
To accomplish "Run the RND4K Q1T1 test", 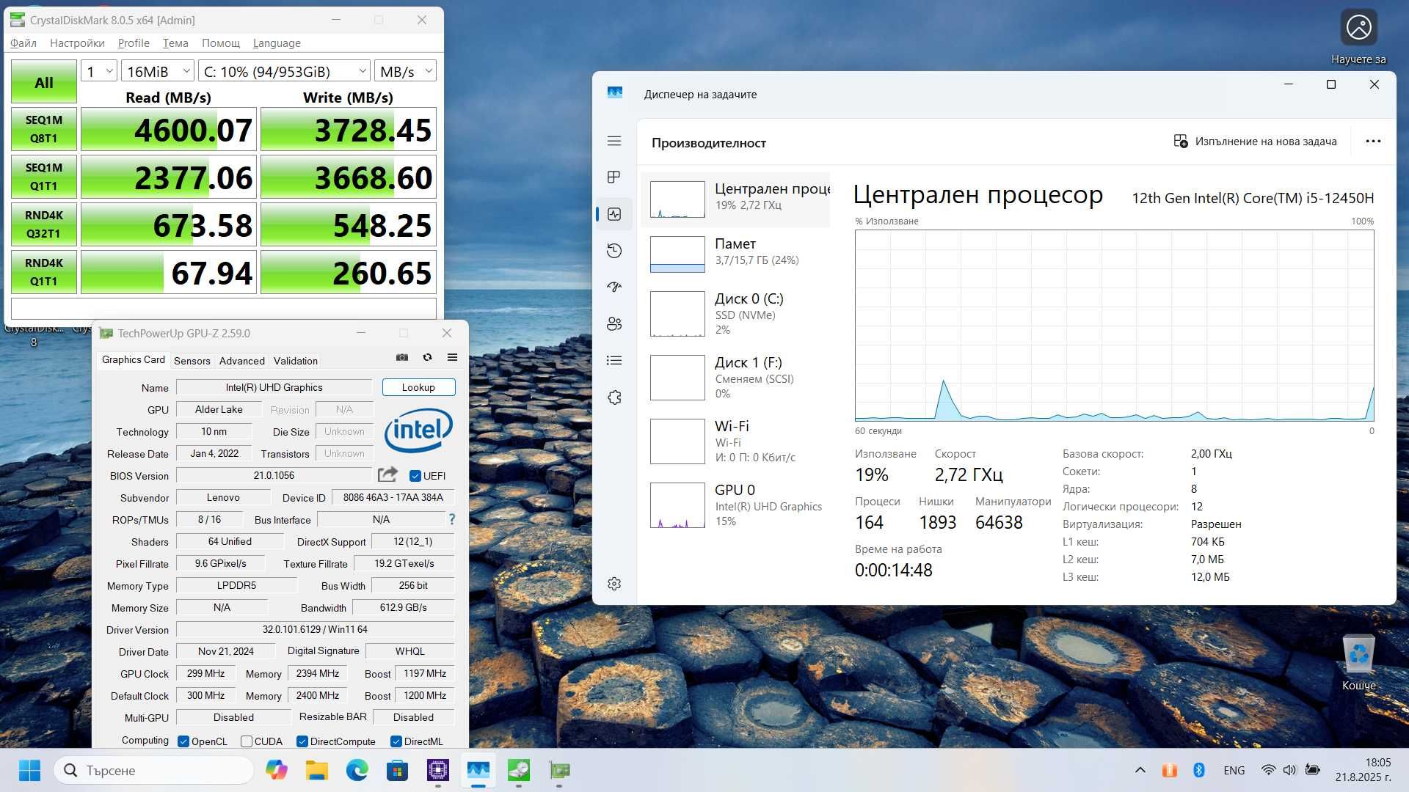I will tap(44, 272).
